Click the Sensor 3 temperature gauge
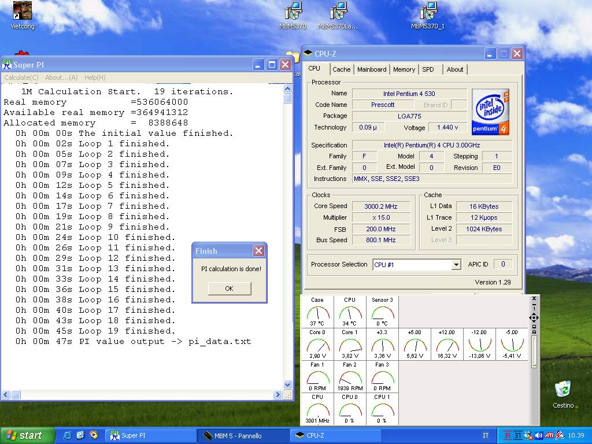The height and width of the screenshot is (444, 592). pos(383,312)
